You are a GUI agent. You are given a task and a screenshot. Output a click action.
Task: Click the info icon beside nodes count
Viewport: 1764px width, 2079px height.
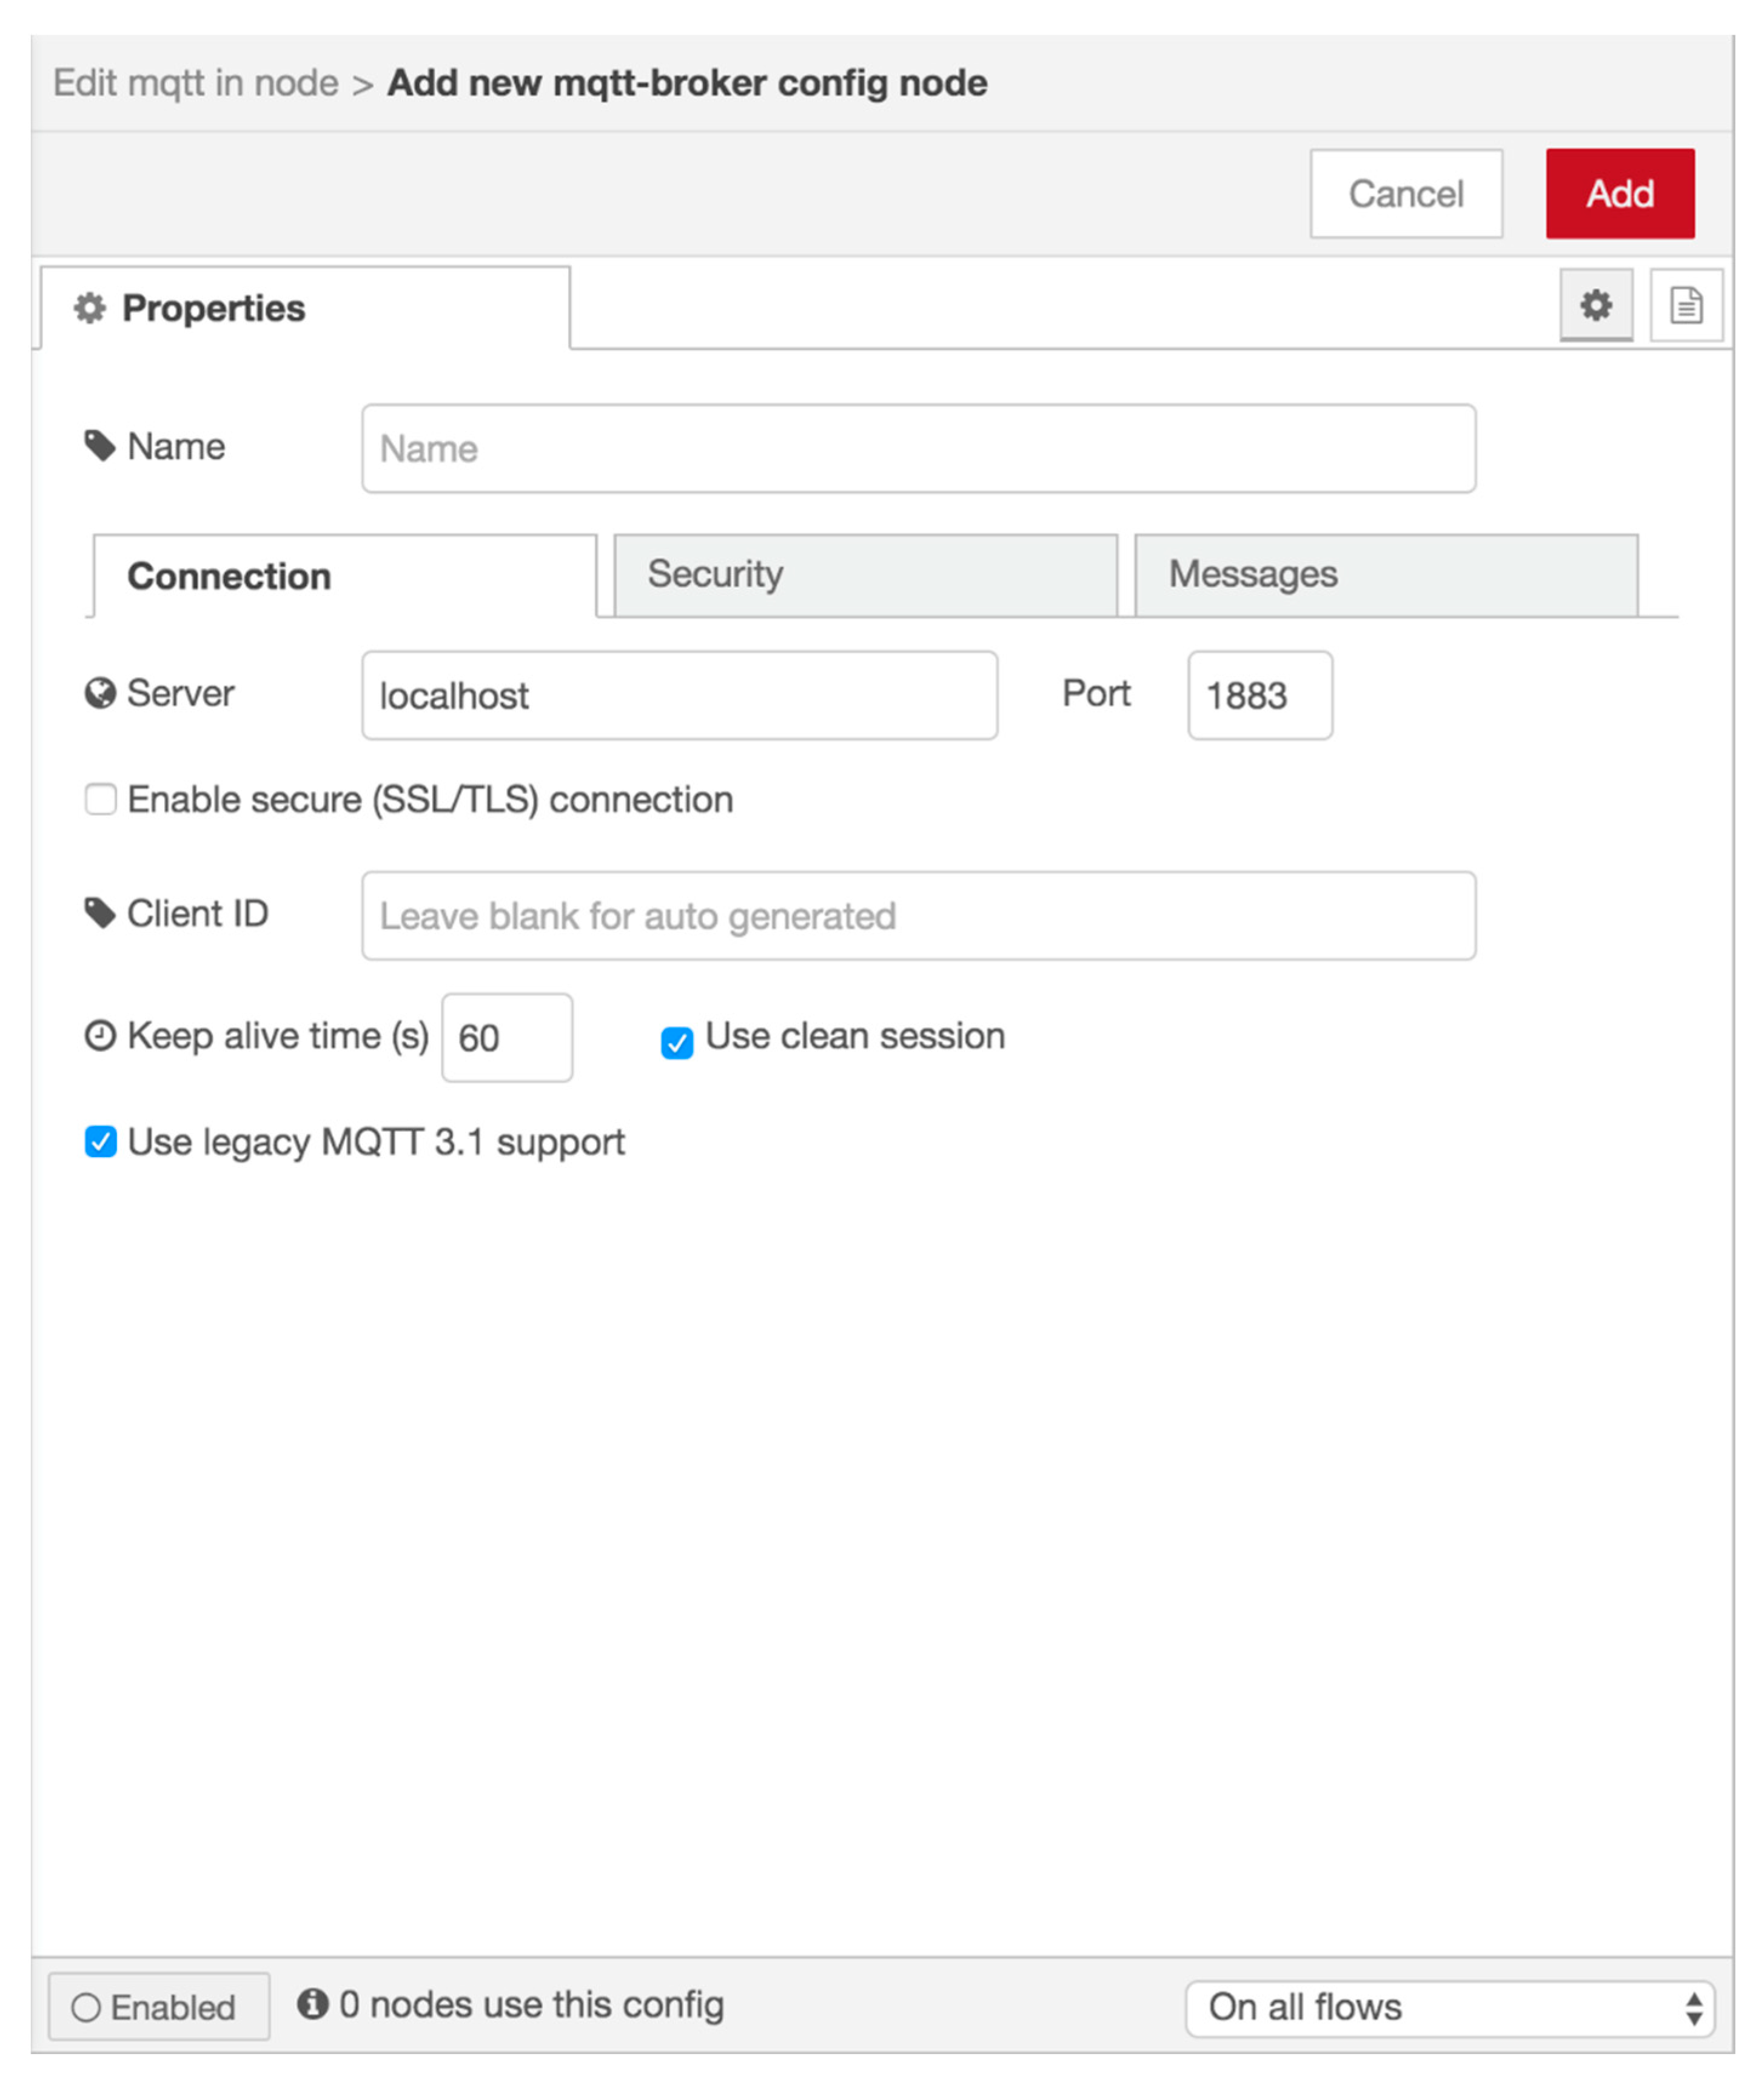312,2003
